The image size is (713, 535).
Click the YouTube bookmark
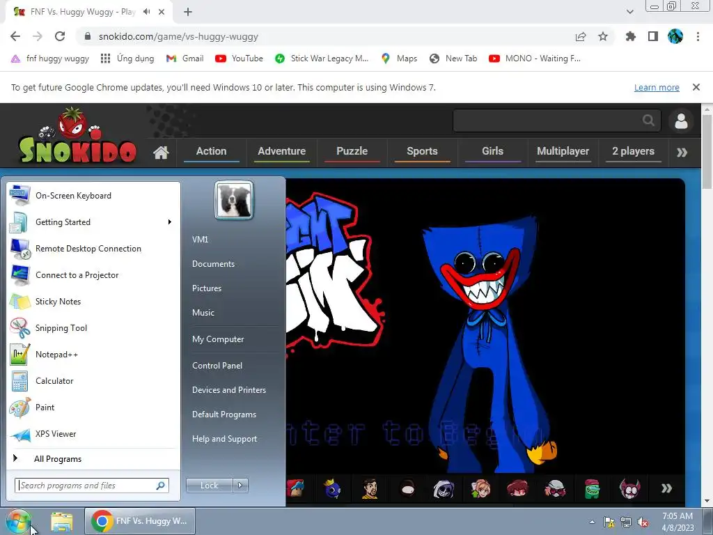[x=240, y=59]
